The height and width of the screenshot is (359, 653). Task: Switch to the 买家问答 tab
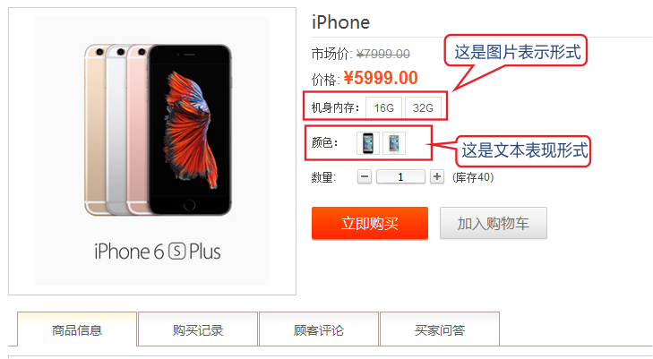click(x=440, y=329)
